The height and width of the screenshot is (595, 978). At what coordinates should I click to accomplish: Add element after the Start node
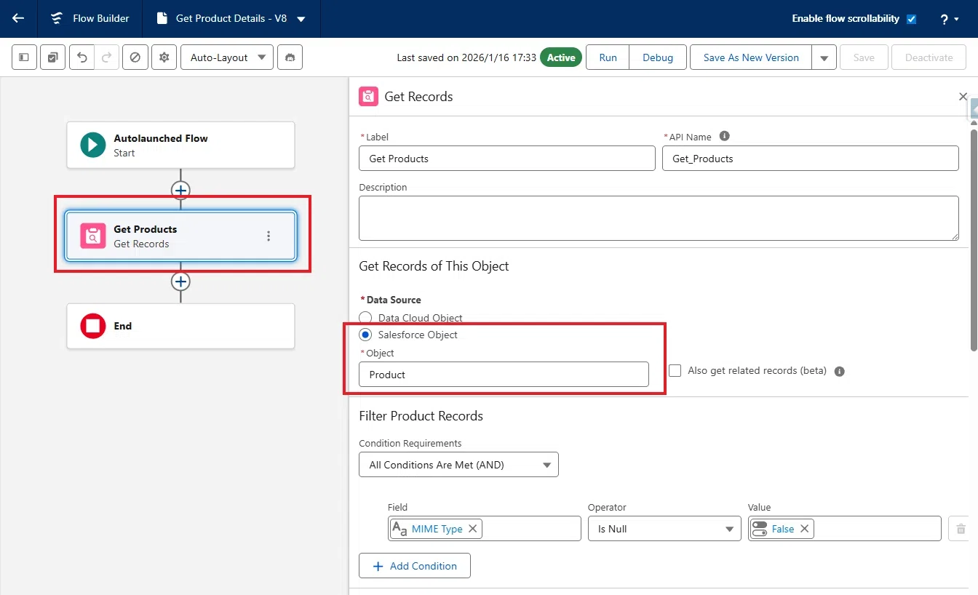180,191
